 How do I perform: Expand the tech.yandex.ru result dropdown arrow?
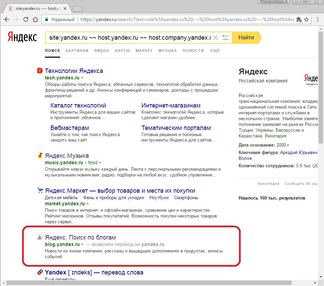click(x=82, y=78)
